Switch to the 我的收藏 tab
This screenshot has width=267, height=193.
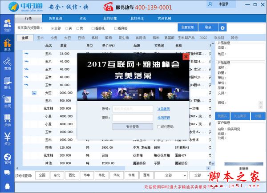coord(110,19)
